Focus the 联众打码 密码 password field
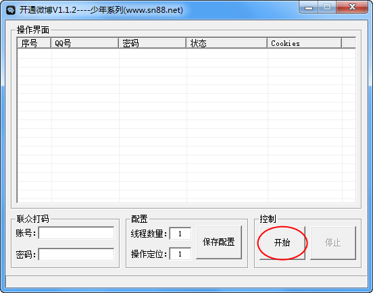This screenshot has height=293, width=373. (76, 255)
